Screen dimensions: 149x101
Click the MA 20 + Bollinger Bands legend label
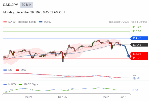22,22
